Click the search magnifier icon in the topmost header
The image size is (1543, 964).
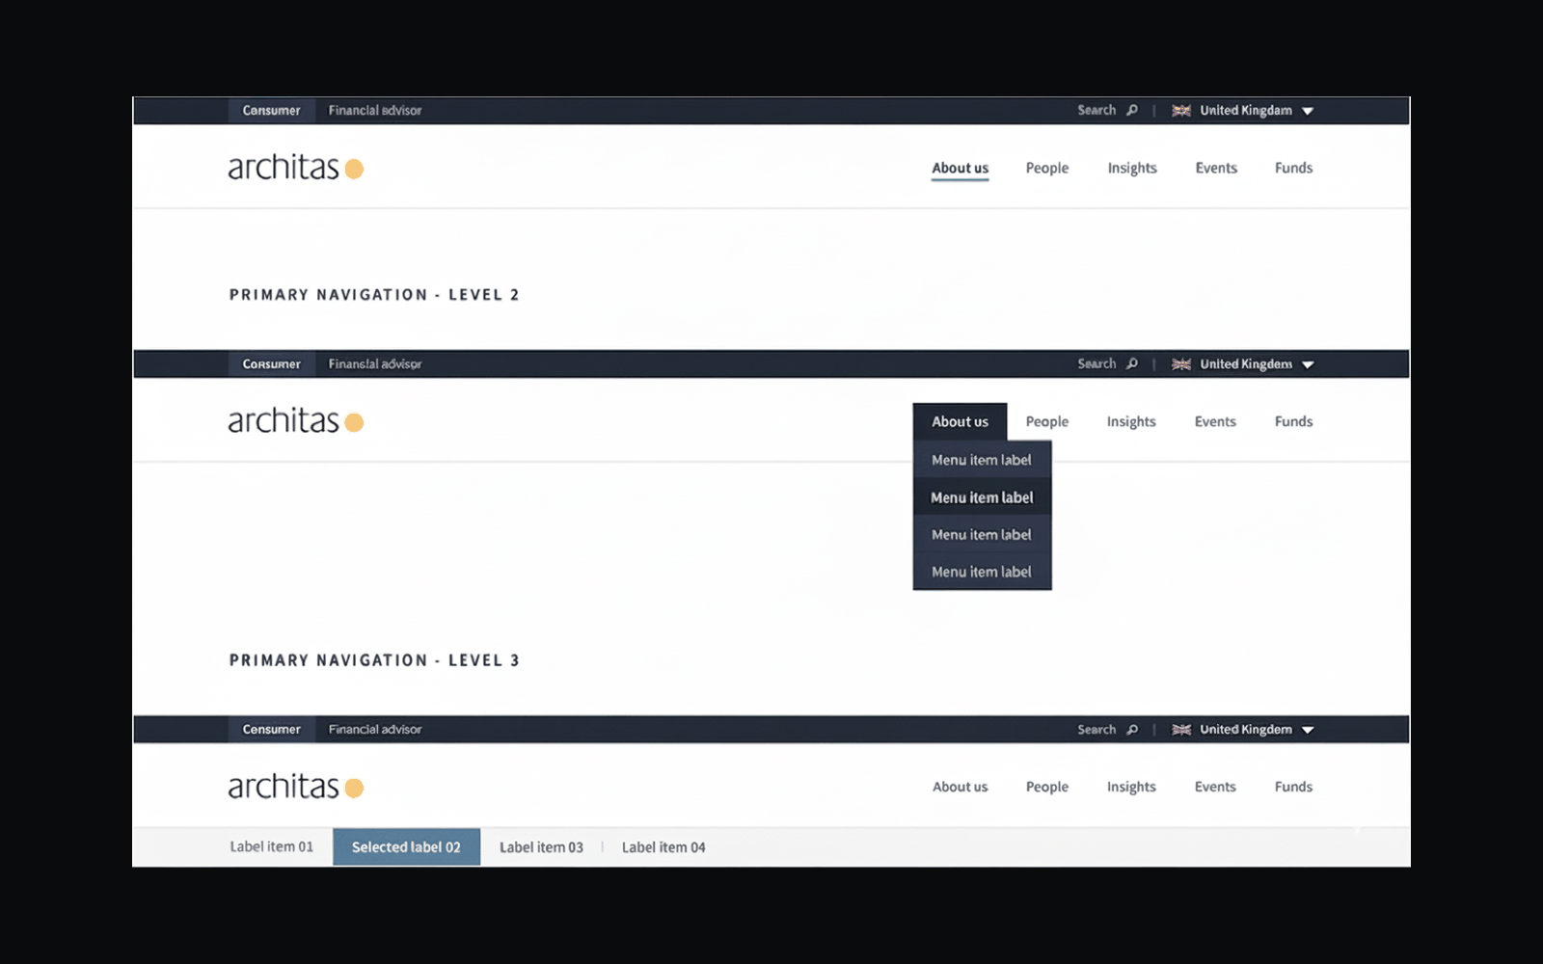point(1132,110)
